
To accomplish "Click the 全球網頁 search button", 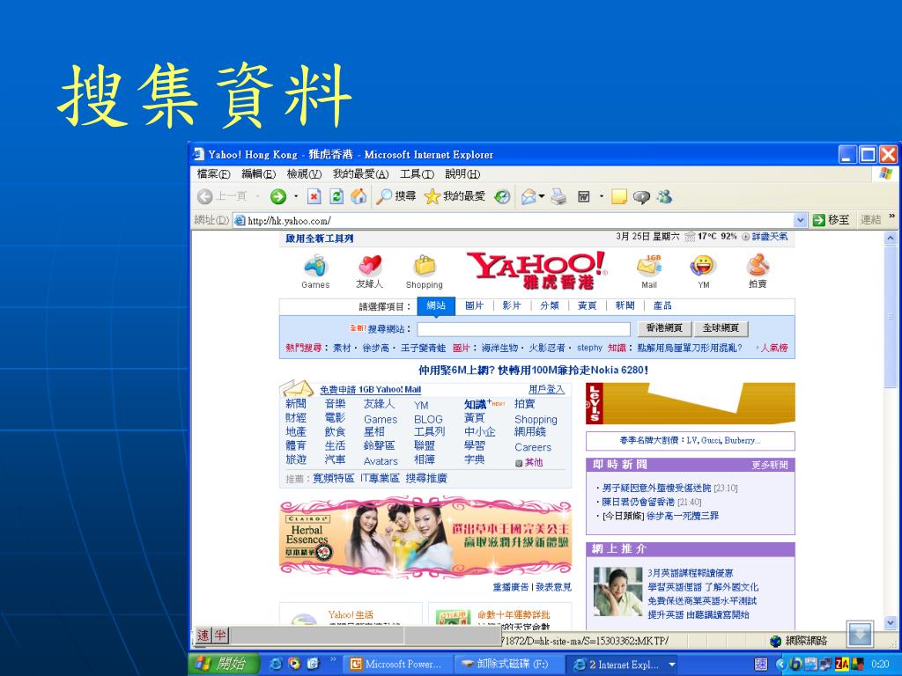I will (x=721, y=328).
